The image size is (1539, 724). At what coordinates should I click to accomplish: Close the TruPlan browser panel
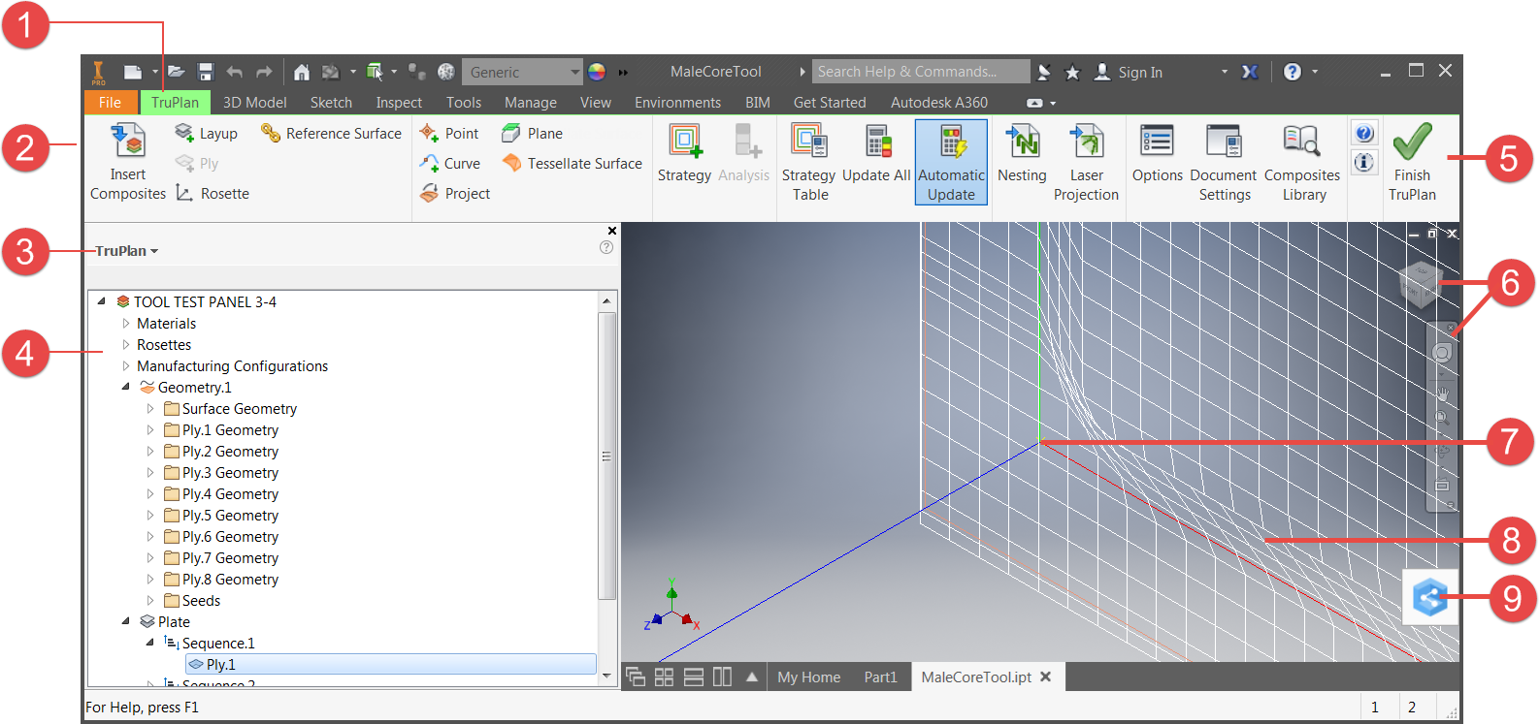[612, 231]
